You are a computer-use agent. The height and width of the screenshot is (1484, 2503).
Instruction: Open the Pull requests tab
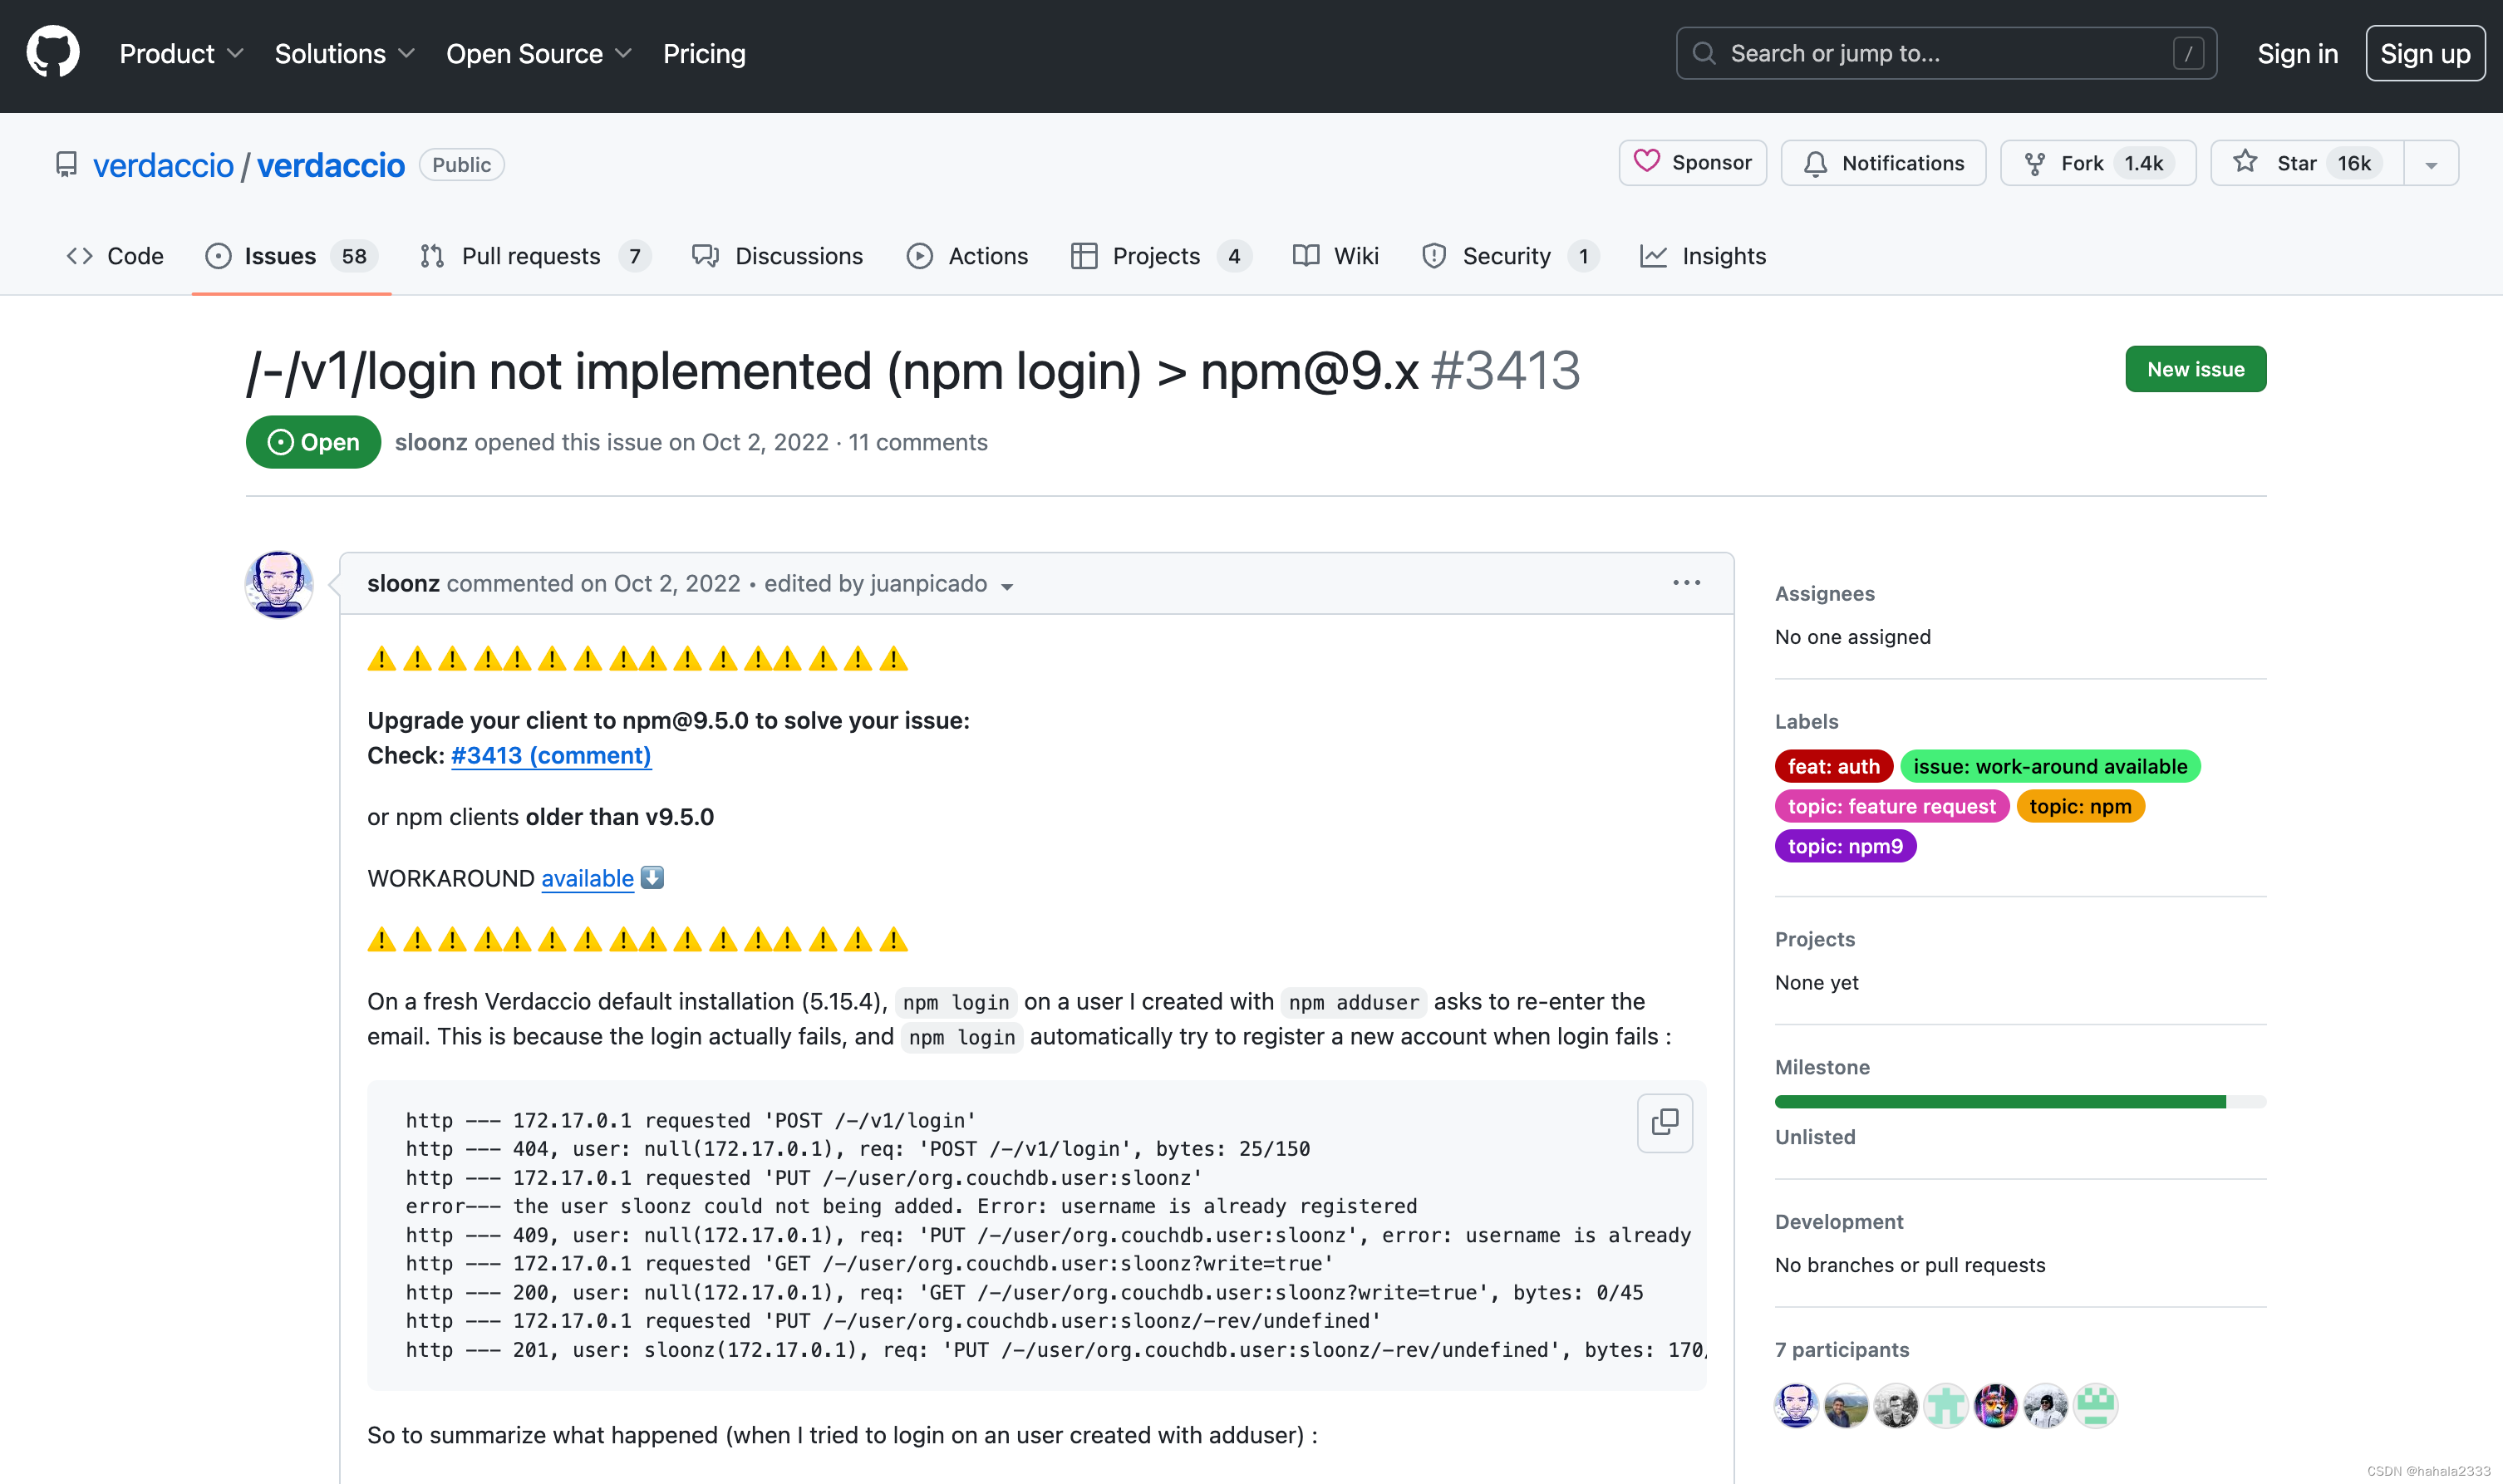(x=536, y=256)
